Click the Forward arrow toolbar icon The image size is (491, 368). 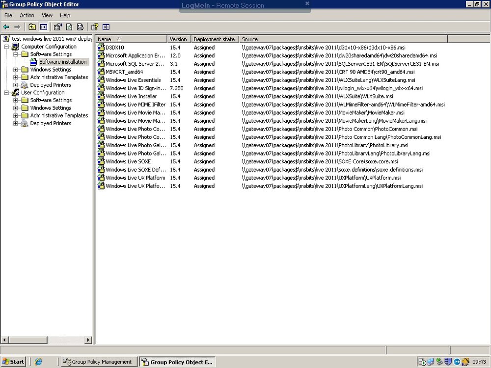(x=17, y=27)
